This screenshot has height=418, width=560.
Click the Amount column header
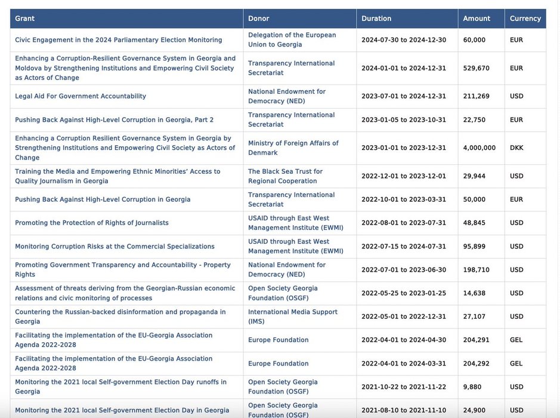(x=477, y=19)
